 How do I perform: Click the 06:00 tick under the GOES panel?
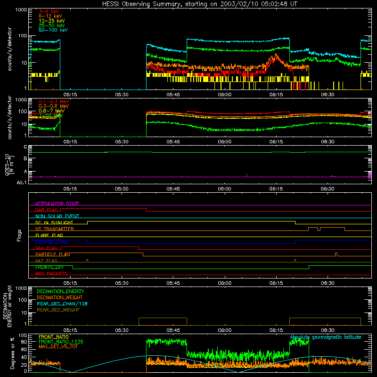pos(225,189)
